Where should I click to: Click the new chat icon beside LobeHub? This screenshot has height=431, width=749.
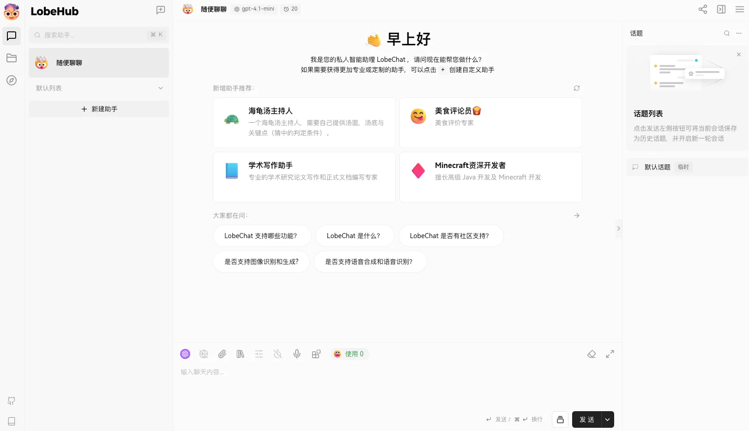click(x=161, y=10)
